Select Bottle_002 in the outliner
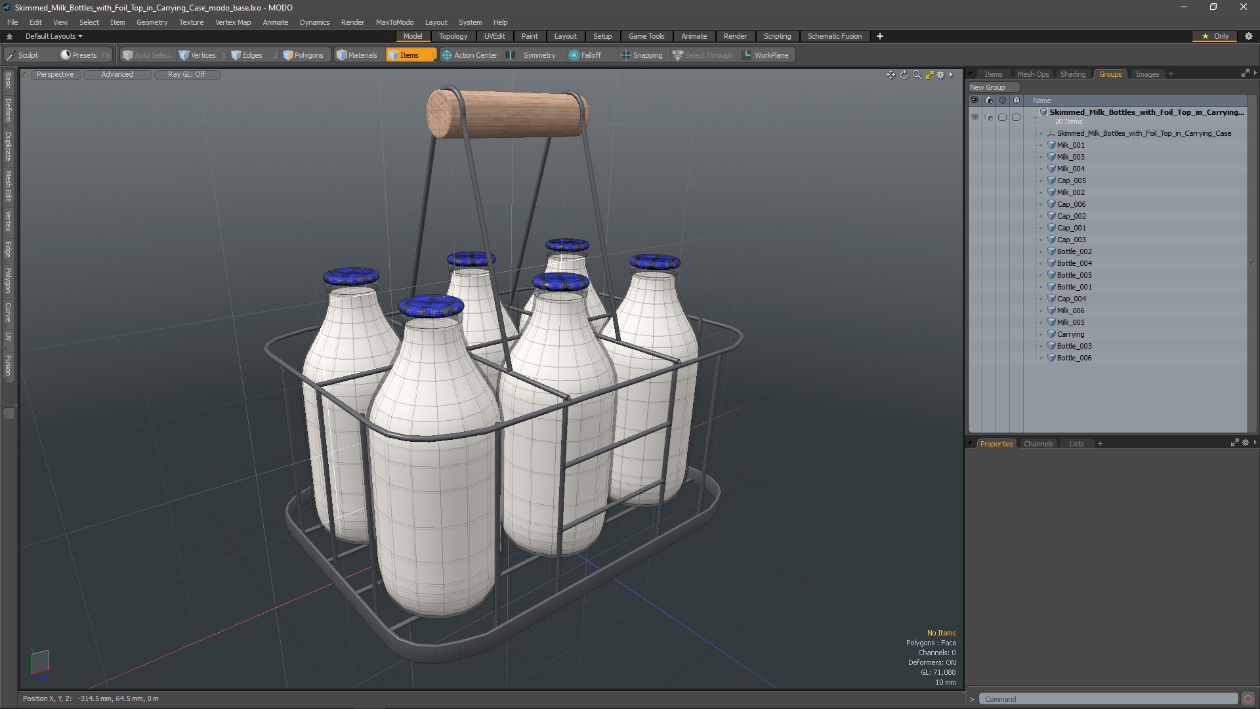Screen dimensions: 1260x709 coord(1075,251)
